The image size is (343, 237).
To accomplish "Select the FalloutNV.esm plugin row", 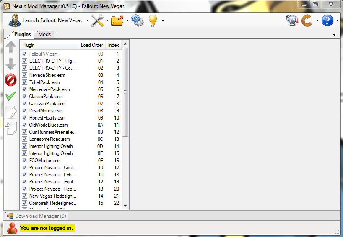I will point(71,54).
